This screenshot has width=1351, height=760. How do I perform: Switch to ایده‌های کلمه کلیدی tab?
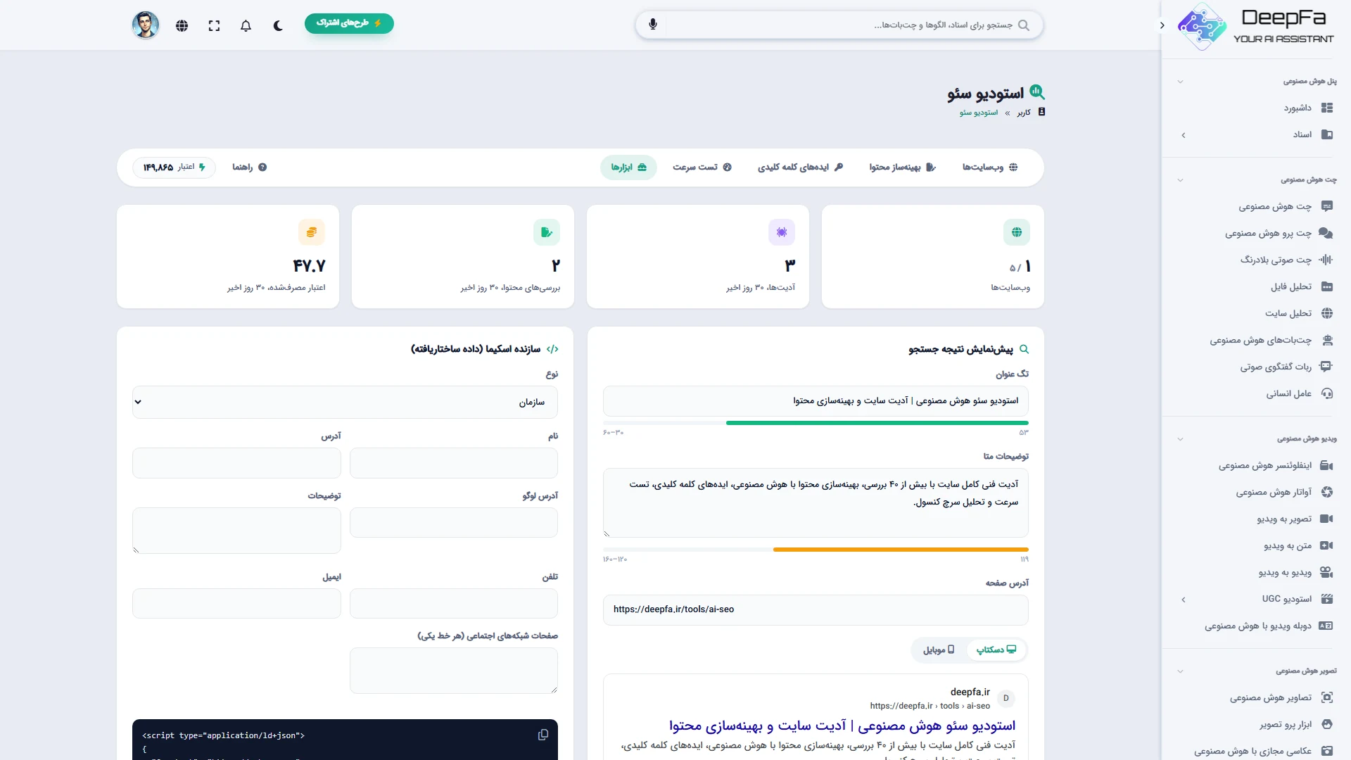coord(800,167)
